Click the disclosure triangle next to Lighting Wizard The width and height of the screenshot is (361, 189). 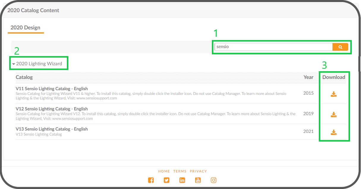tap(13, 63)
